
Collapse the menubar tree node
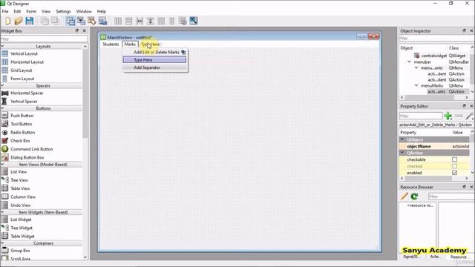pos(409,62)
